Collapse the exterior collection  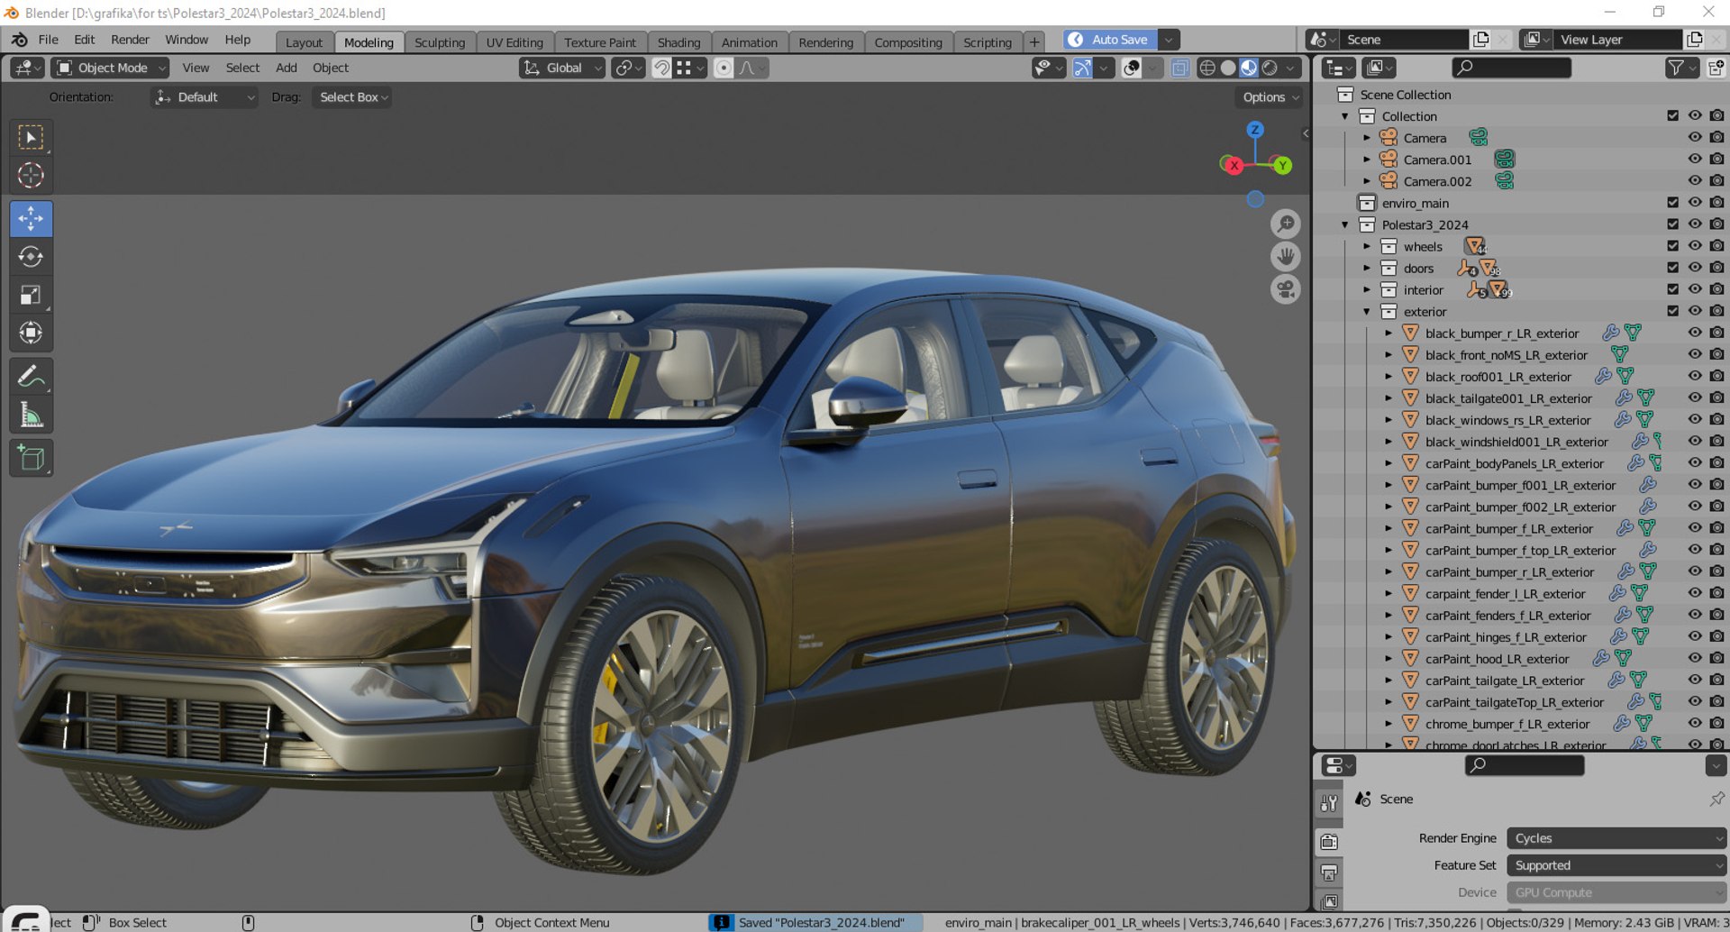pyautogui.click(x=1367, y=312)
